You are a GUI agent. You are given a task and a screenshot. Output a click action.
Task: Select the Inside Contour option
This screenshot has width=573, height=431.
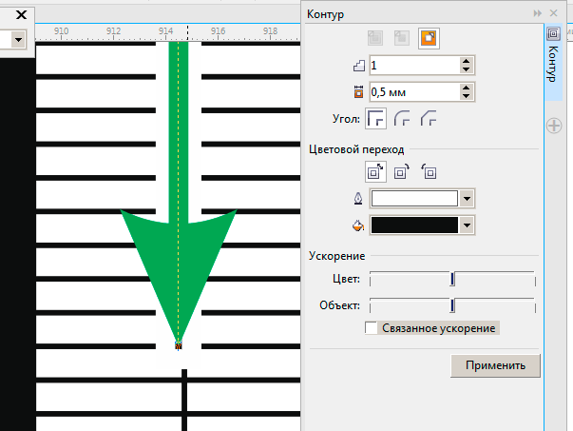[x=402, y=38]
